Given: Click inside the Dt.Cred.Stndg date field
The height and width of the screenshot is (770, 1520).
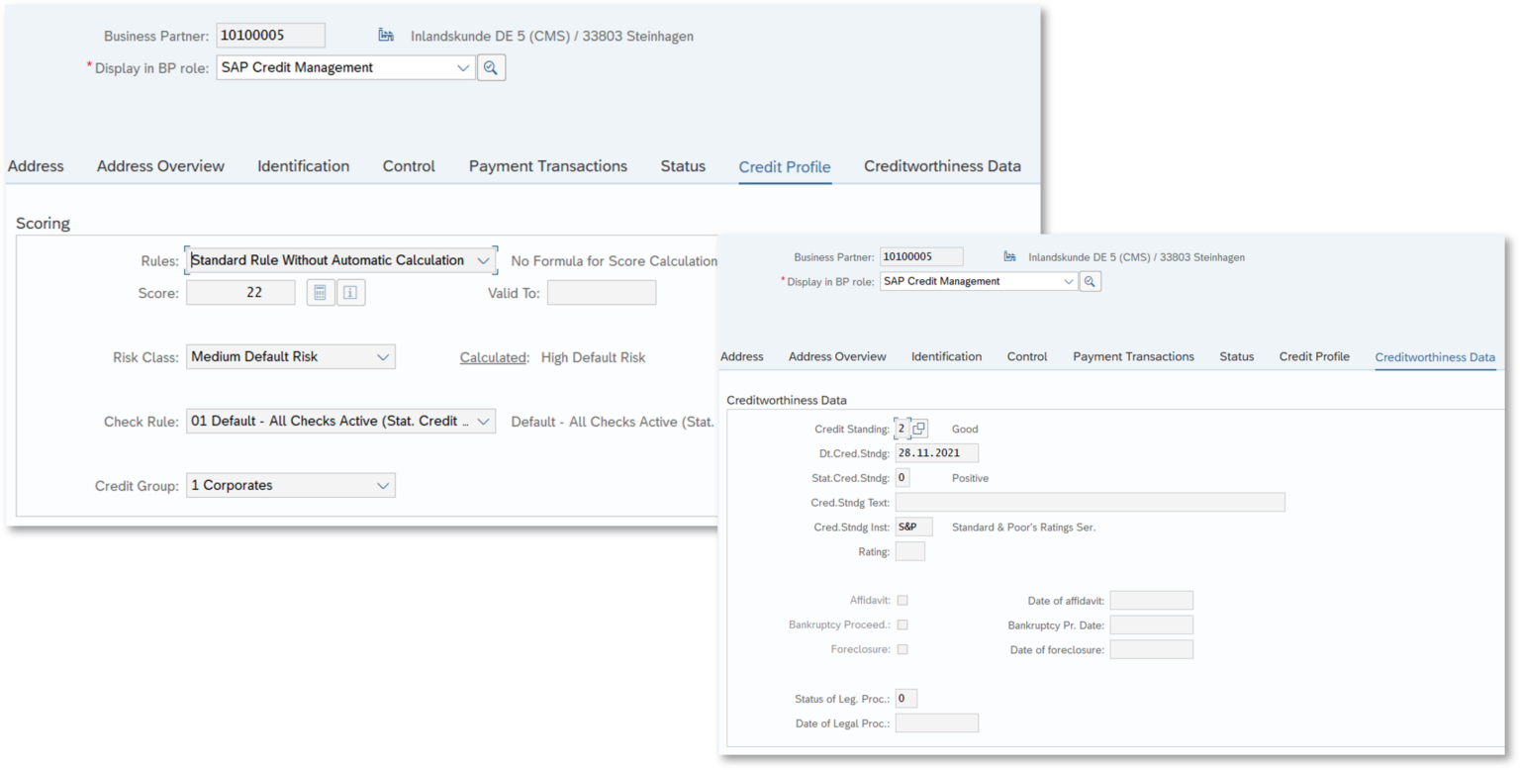Looking at the screenshot, I should click(x=936, y=452).
